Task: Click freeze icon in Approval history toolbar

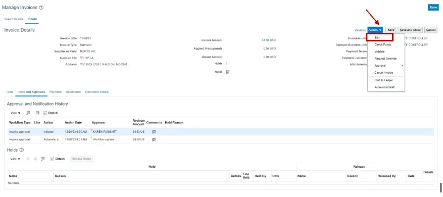Action: tap(28, 113)
